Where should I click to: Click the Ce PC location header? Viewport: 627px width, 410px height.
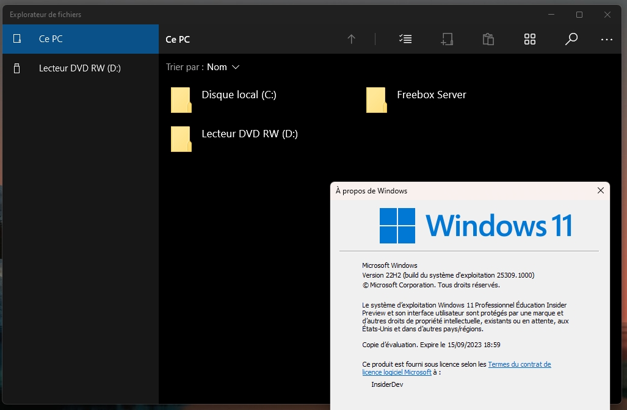[x=178, y=39]
